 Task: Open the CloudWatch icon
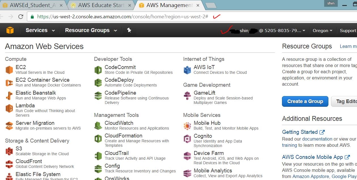[x=98, y=125]
